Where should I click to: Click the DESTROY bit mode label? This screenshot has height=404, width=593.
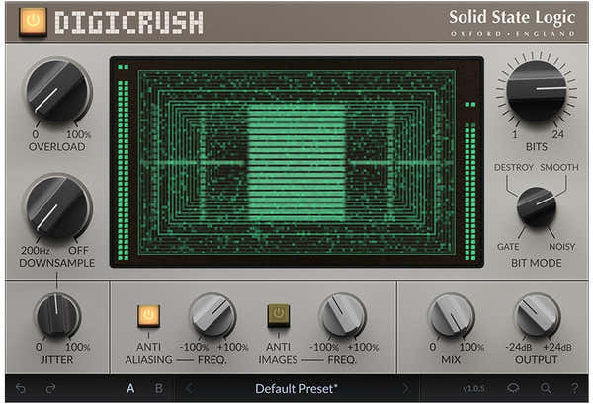tap(514, 167)
